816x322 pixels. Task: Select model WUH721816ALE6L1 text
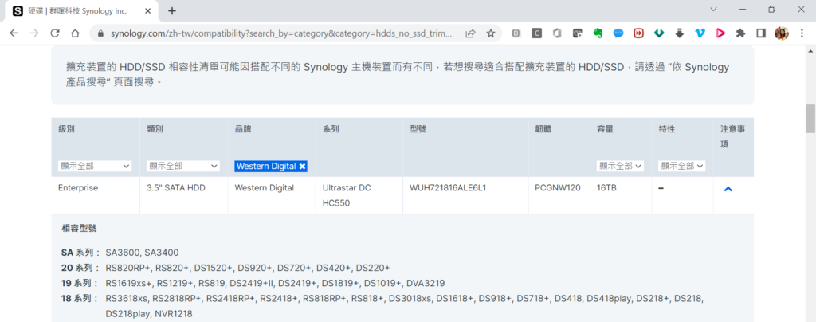[x=448, y=188]
